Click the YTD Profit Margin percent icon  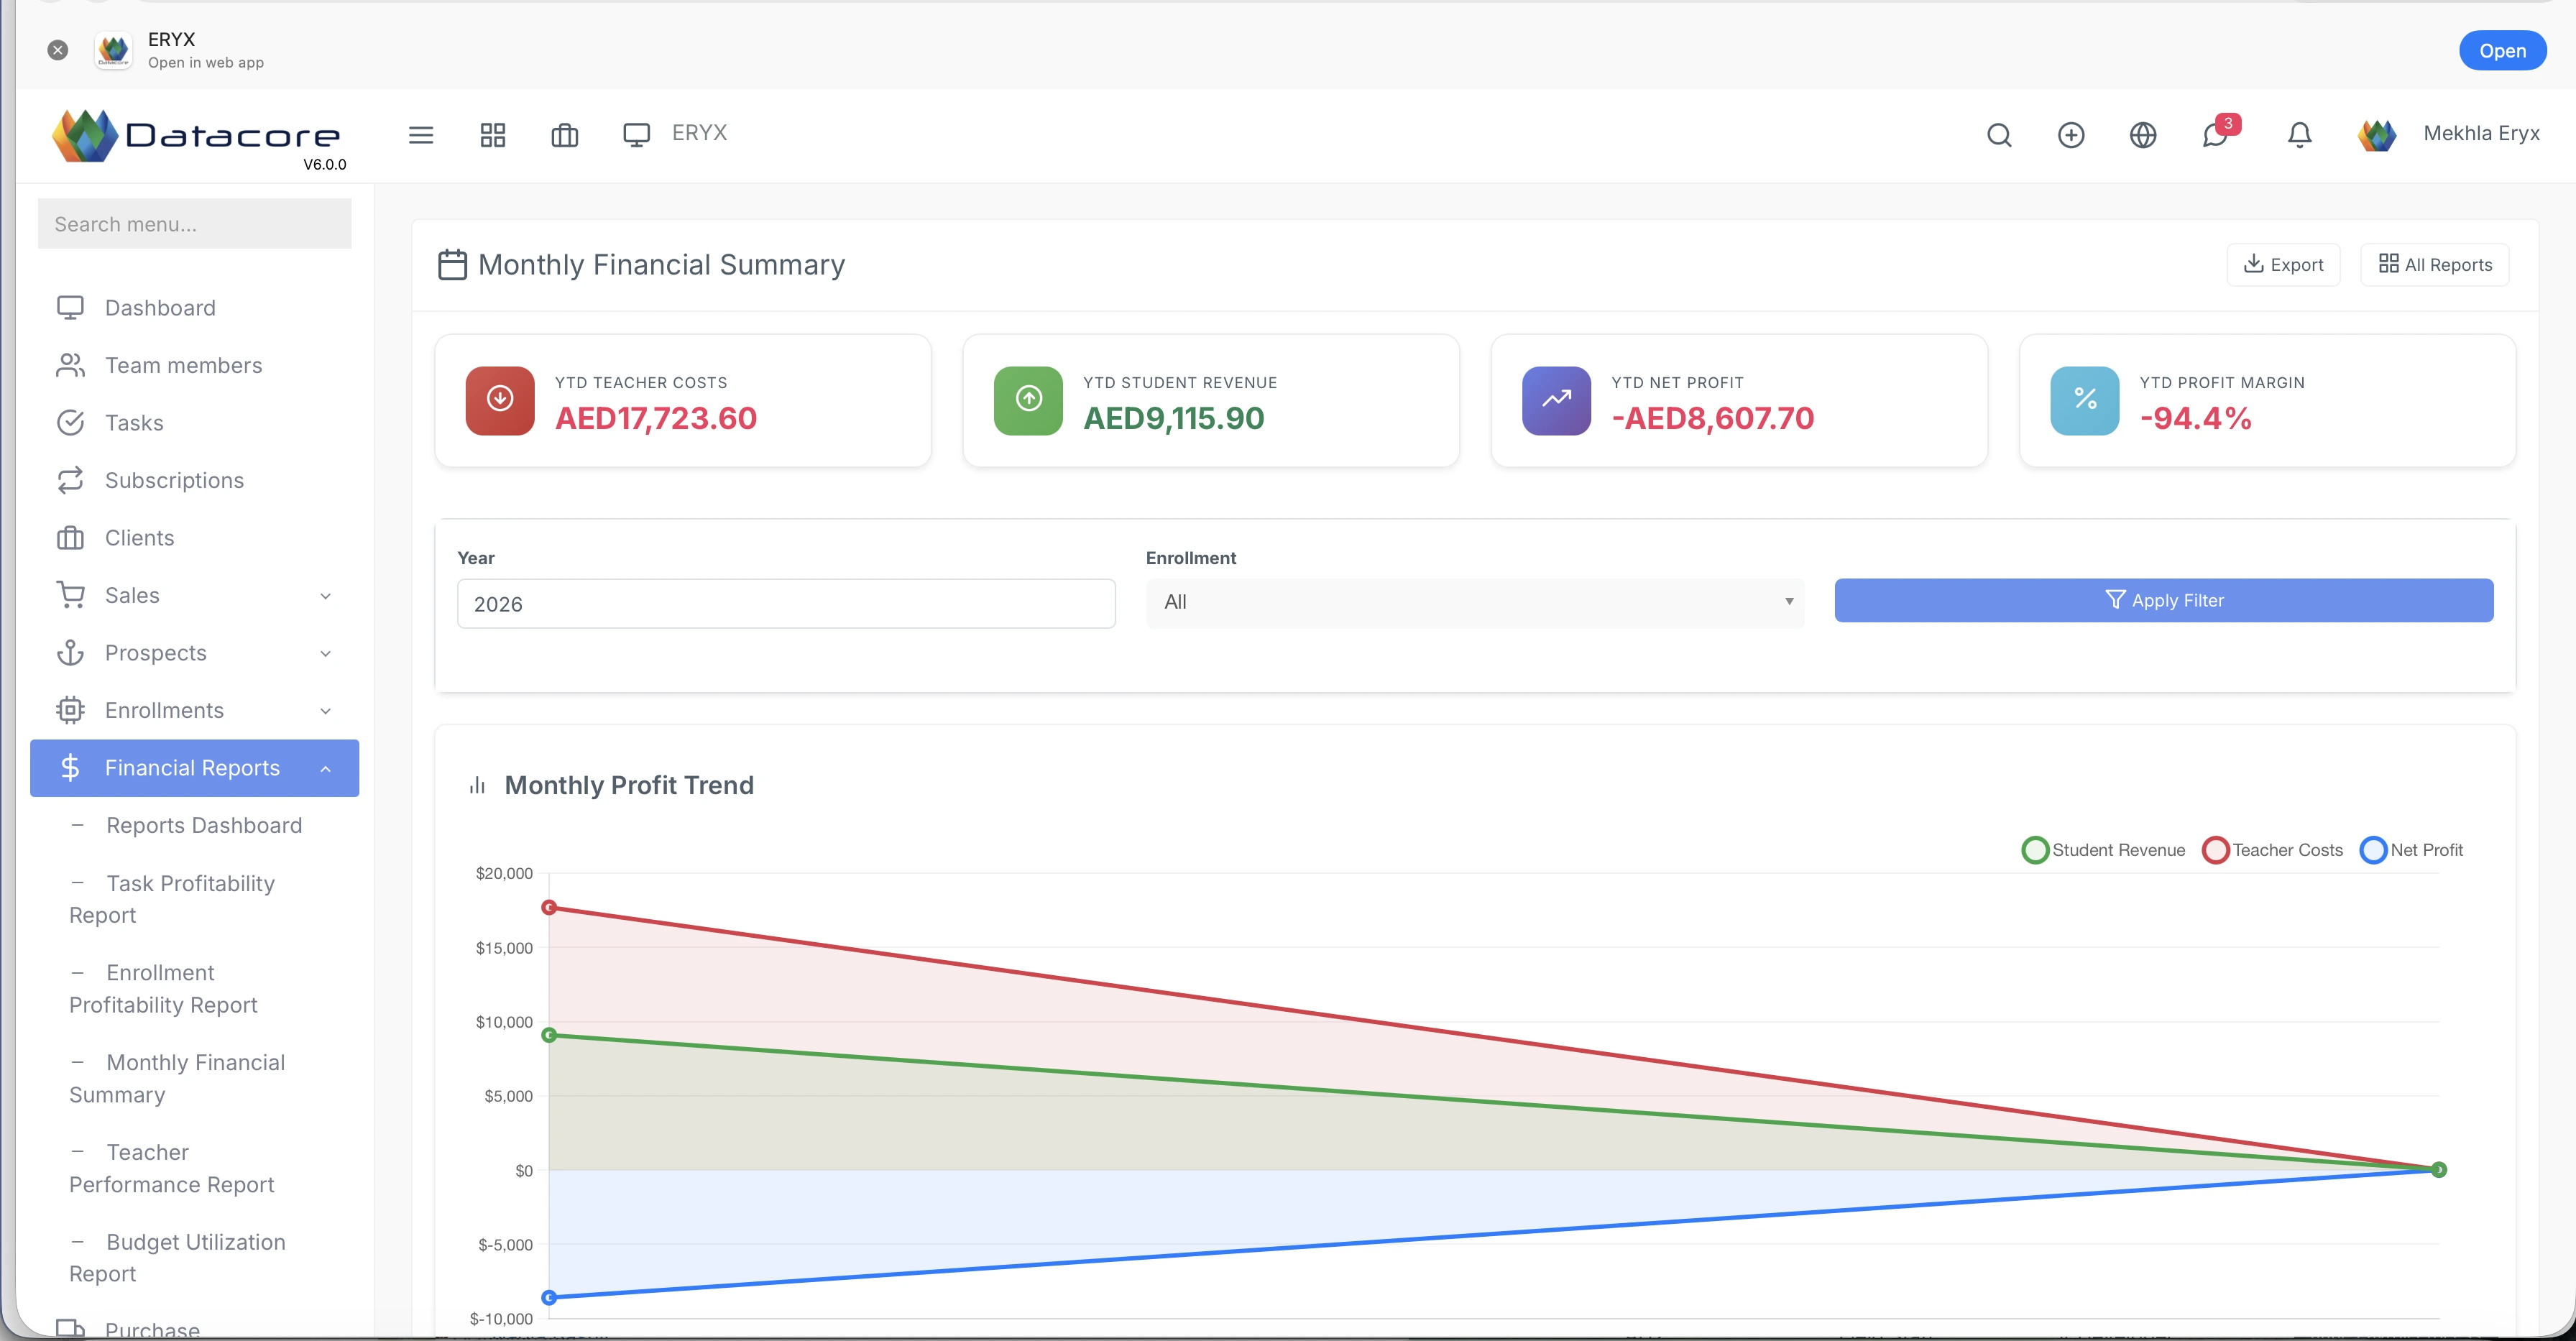pyautogui.click(x=2085, y=401)
